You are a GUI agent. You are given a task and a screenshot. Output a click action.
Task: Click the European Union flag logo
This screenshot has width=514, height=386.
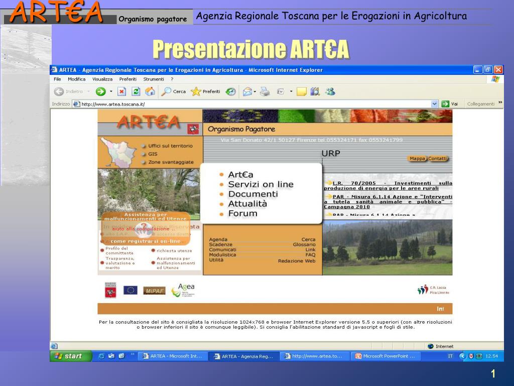(131, 290)
